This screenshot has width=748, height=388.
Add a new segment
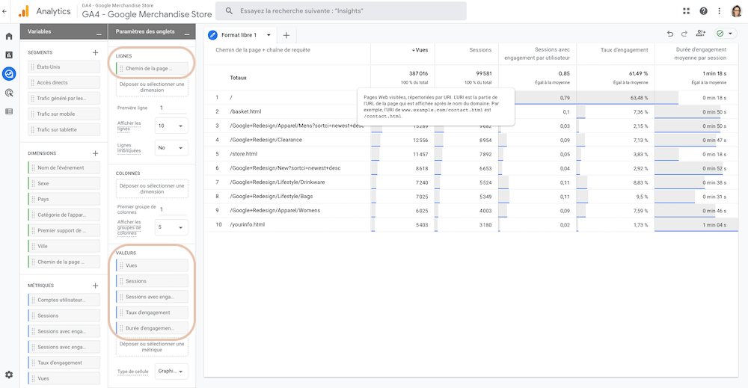tap(96, 52)
